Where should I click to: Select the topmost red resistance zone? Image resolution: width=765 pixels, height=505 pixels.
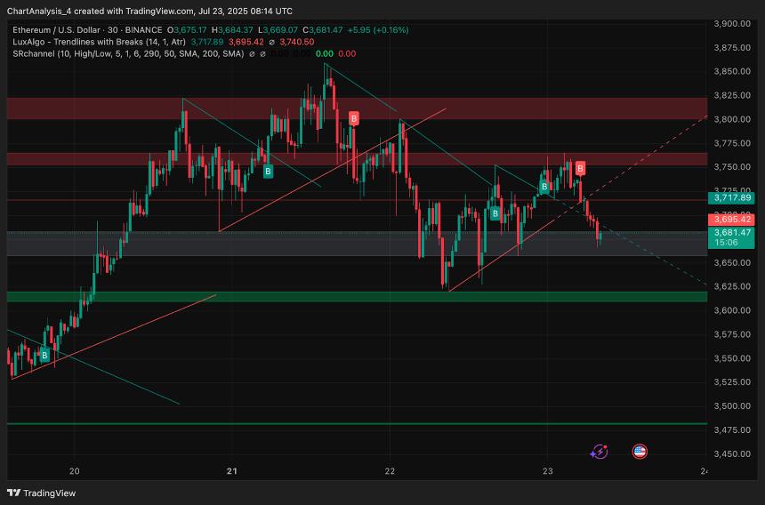pyautogui.click(x=356, y=108)
